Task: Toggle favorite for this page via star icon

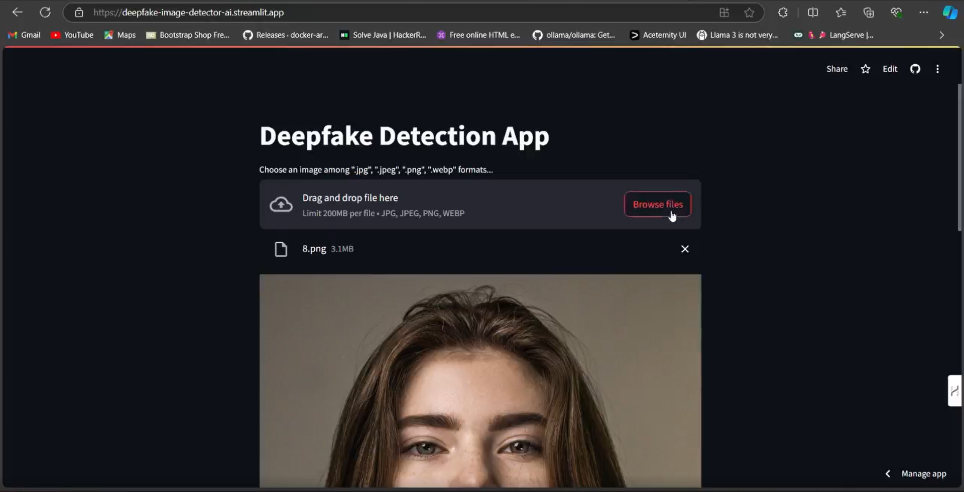Action: point(750,13)
